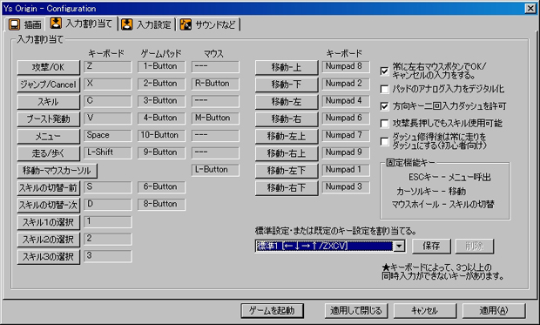Click the メニュー assignment button
The width and height of the screenshot is (540, 325).
click(49, 137)
